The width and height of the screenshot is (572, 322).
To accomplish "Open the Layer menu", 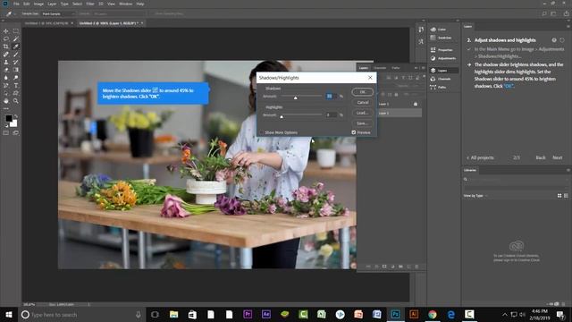I will [52, 4].
